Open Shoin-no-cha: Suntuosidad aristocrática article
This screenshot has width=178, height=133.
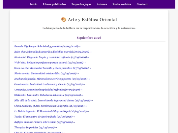[46, 74]
